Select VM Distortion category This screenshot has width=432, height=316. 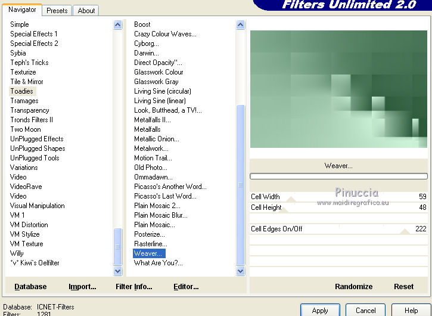(x=29, y=225)
